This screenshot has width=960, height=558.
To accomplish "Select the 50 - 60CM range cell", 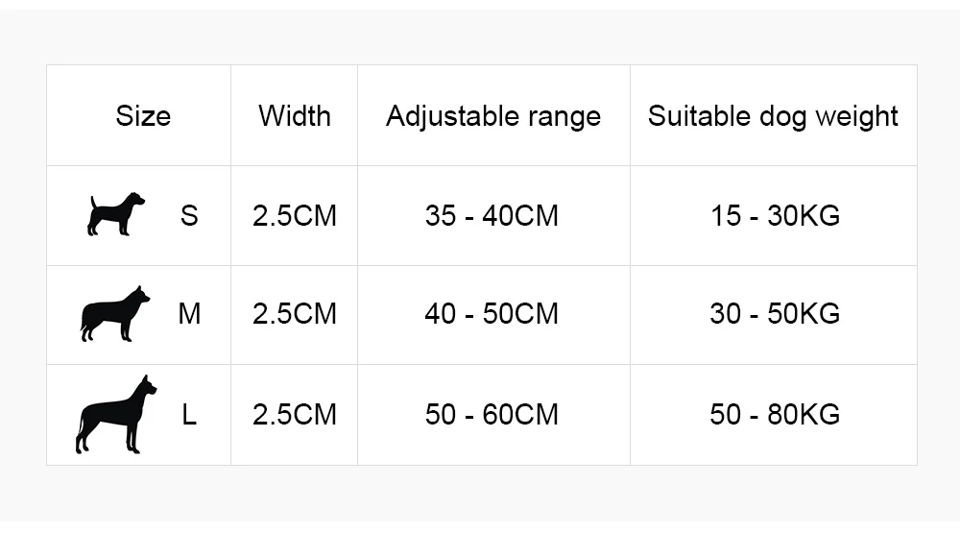I will point(492,415).
